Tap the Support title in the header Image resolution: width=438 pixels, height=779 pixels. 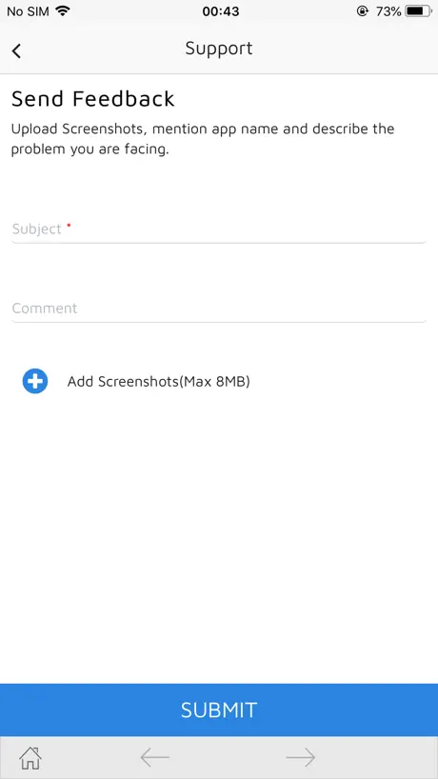pos(219,49)
